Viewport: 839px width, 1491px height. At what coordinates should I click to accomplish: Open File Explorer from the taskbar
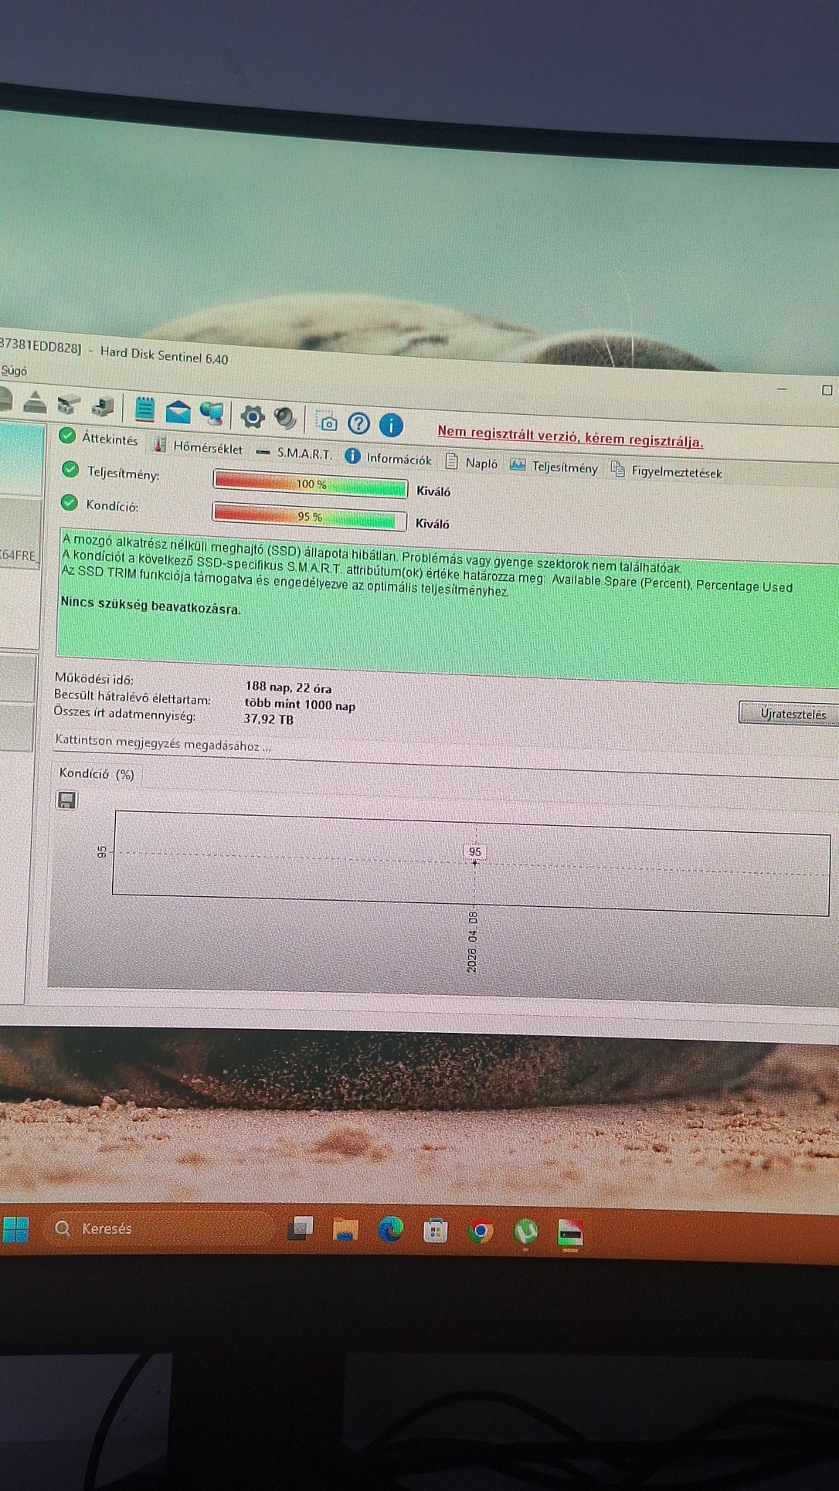click(x=345, y=1229)
